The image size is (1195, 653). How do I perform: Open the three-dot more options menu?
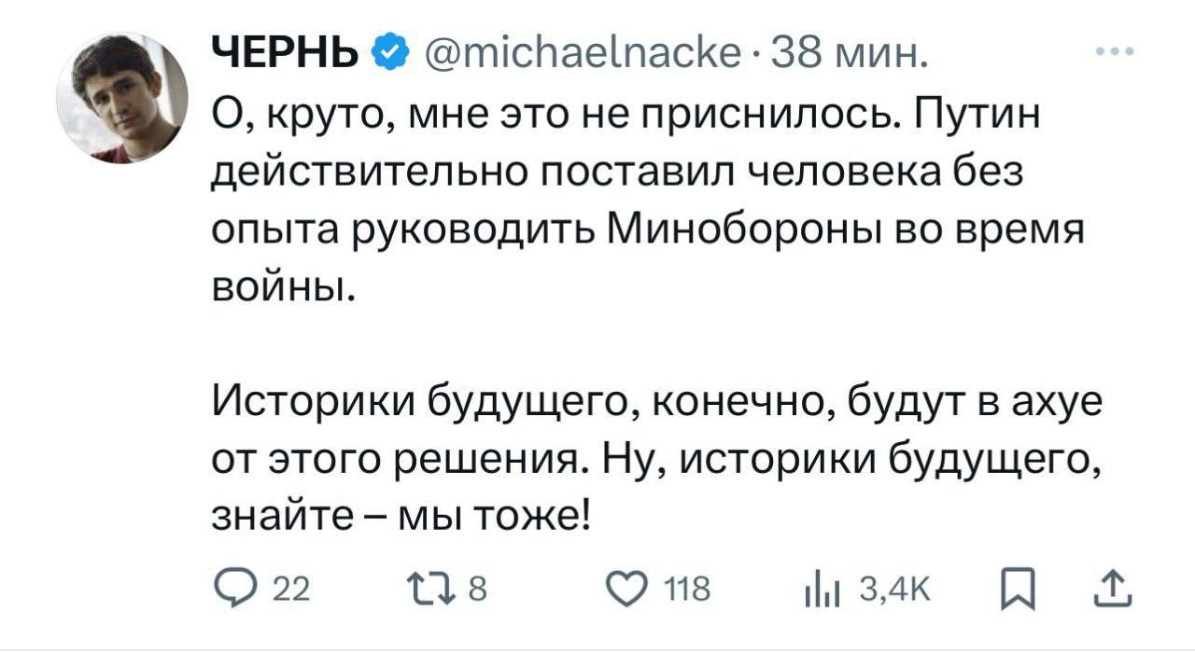tap(1118, 52)
